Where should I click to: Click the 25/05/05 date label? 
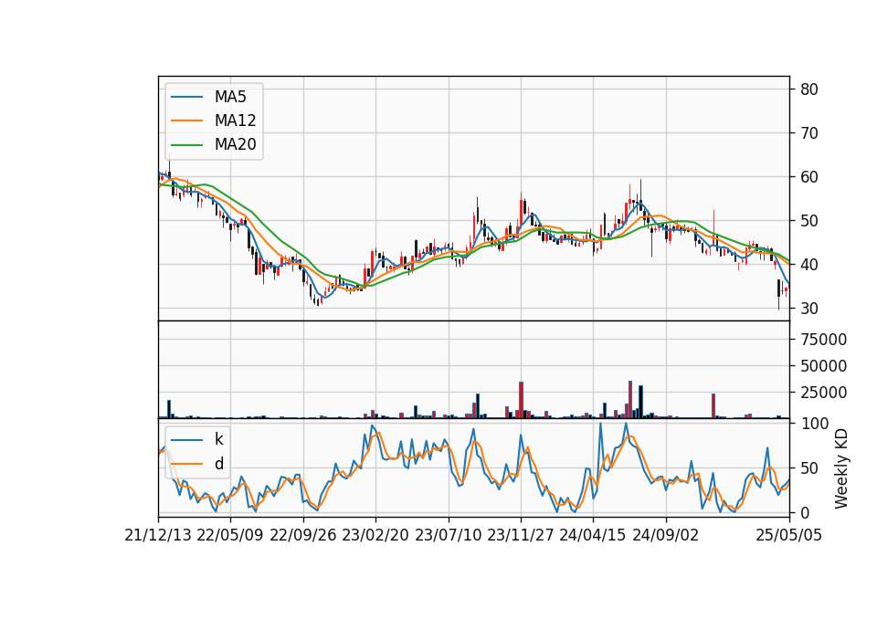tap(788, 535)
